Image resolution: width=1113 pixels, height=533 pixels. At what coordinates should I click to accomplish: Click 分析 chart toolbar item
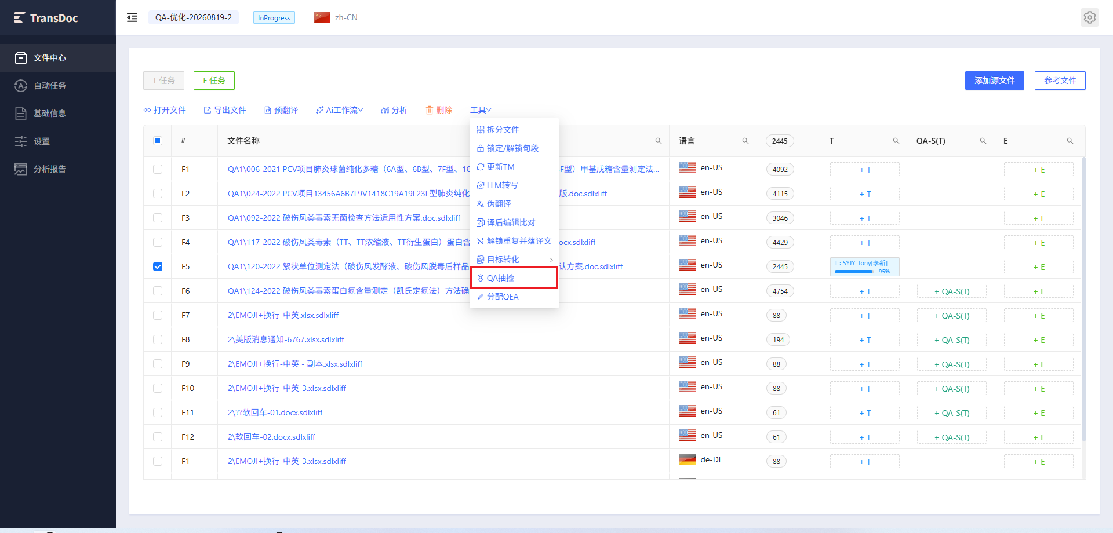(394, 110)
